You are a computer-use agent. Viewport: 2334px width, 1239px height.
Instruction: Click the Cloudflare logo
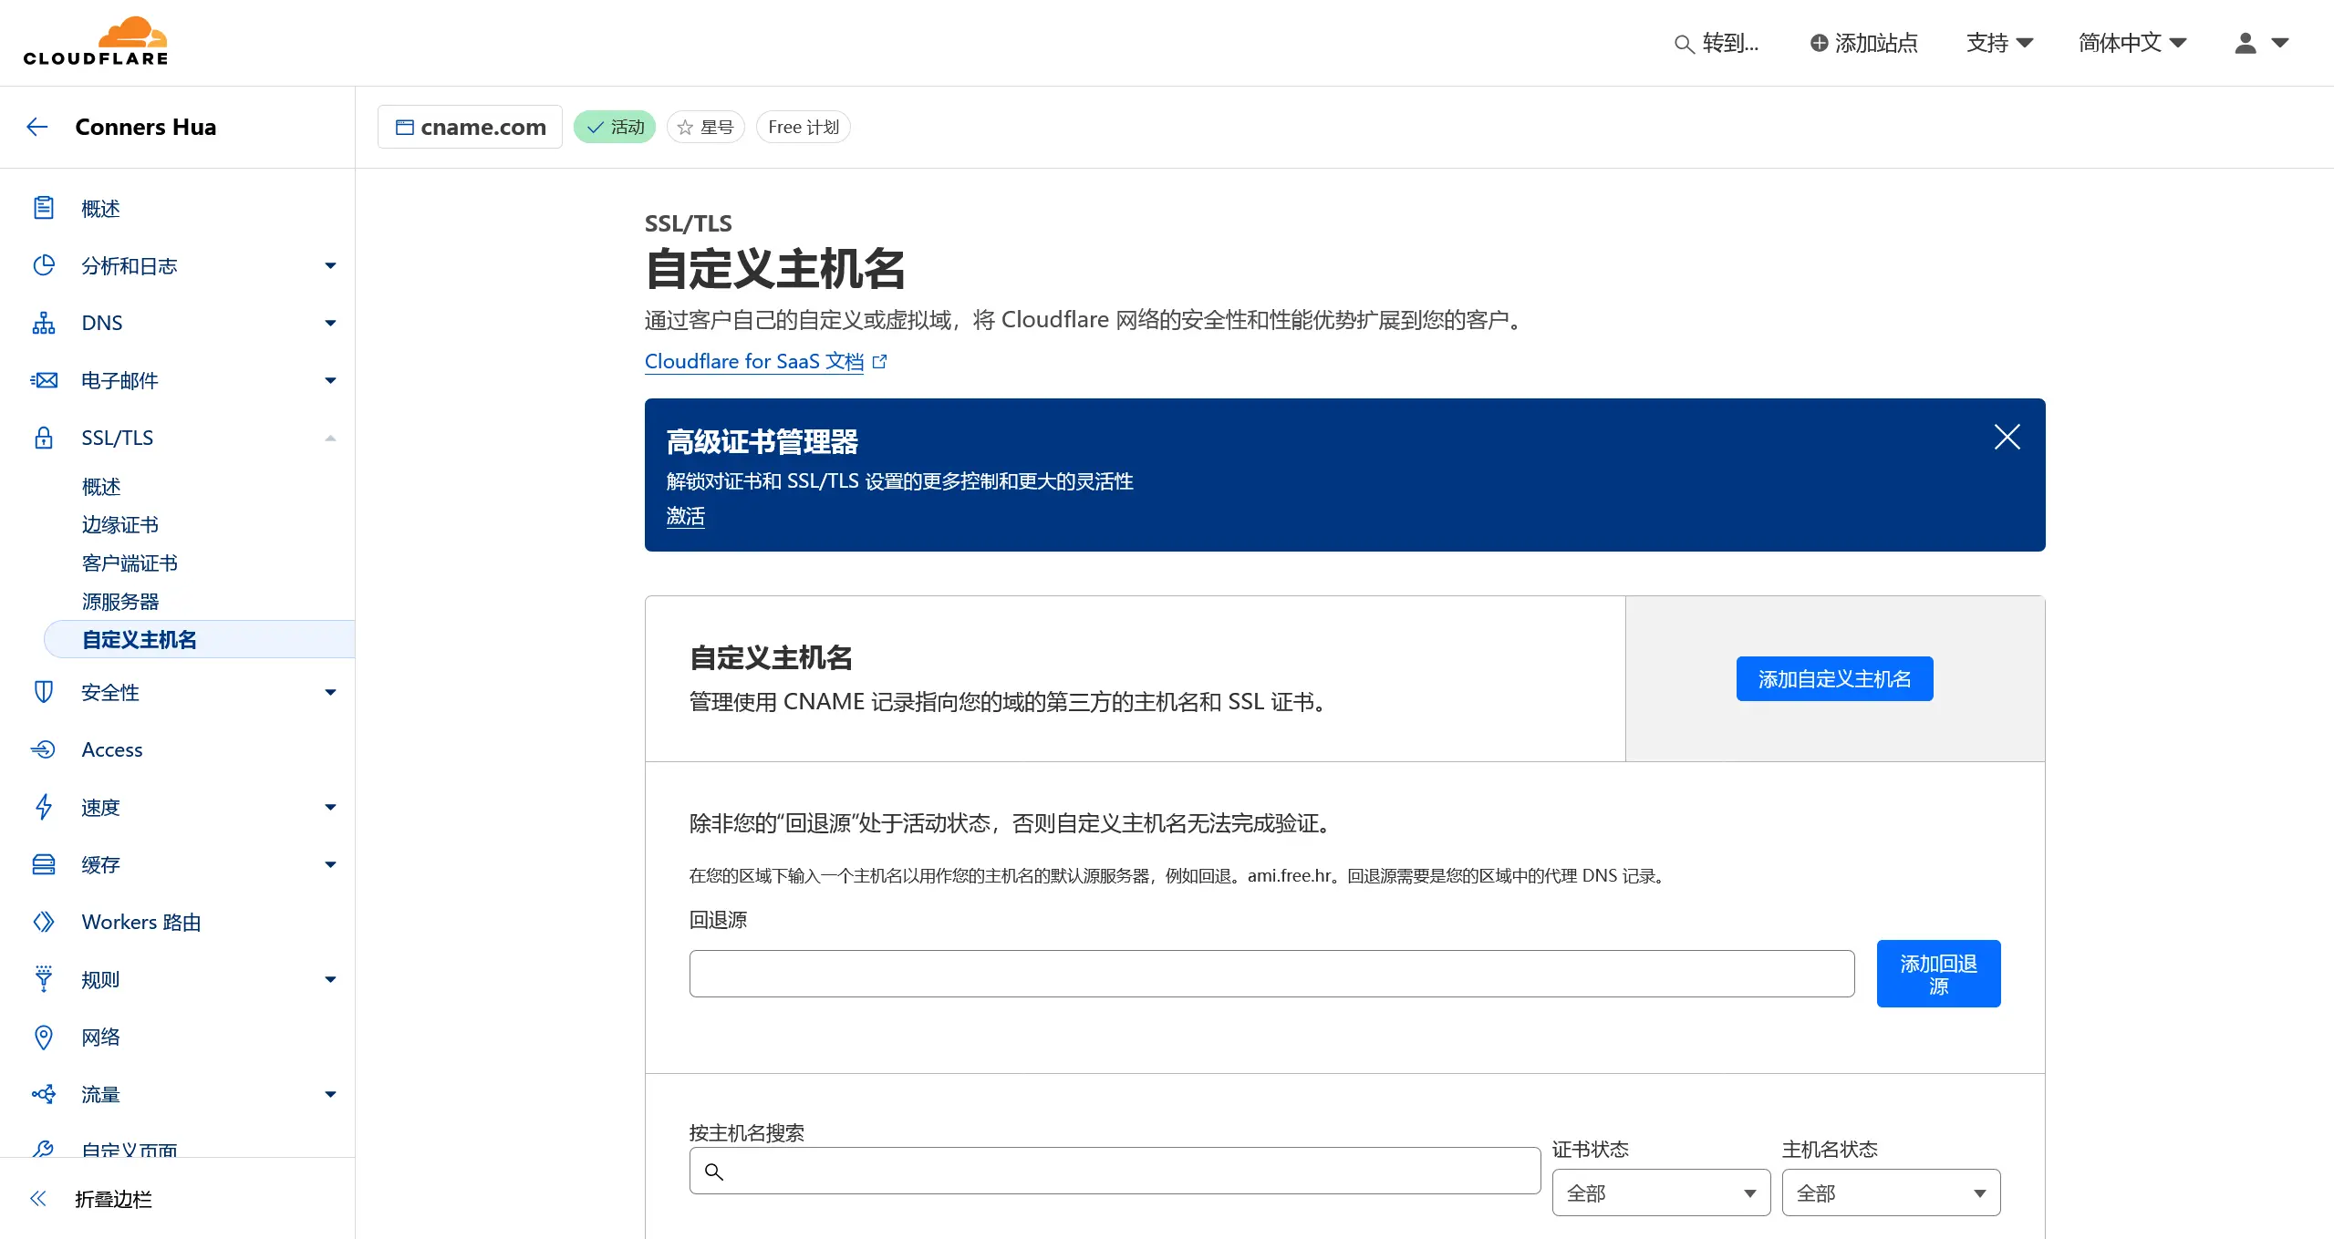click(96, 42)
